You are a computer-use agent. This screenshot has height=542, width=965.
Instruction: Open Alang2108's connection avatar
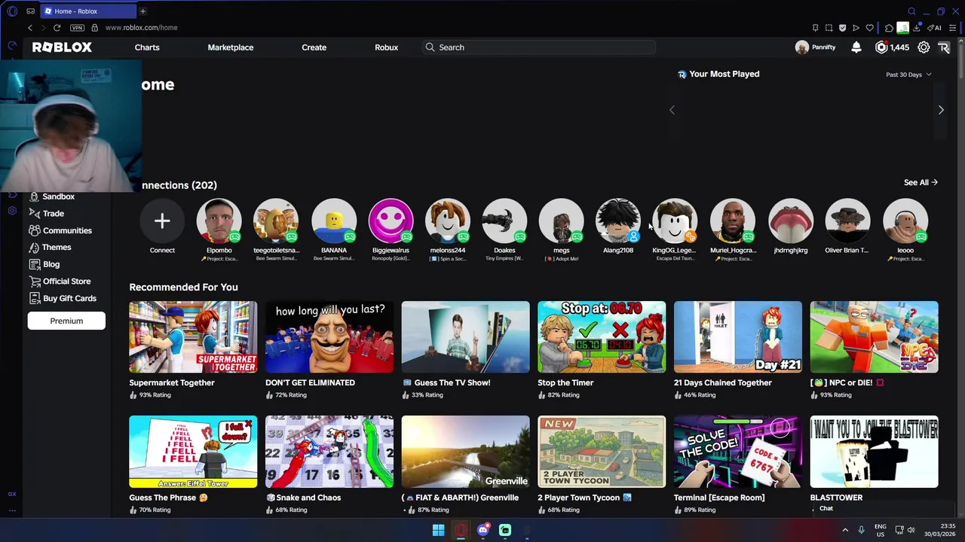(618, 221)
